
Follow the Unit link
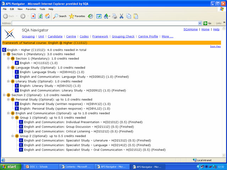[41, 36]
